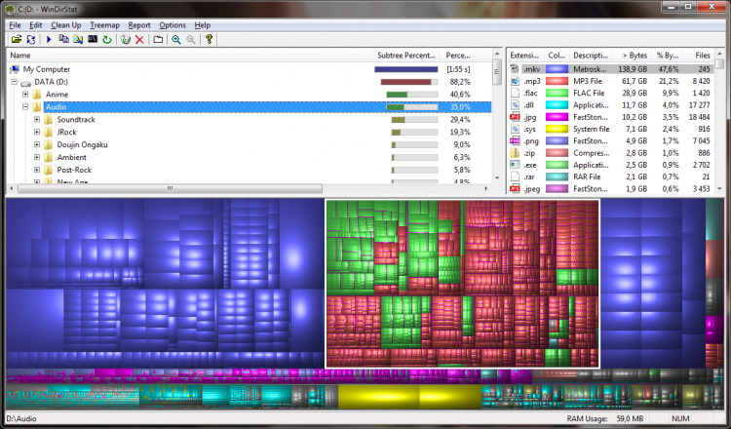Click the red X Delete icon
This screenshot has width=731, height=429.
point(139,40)
